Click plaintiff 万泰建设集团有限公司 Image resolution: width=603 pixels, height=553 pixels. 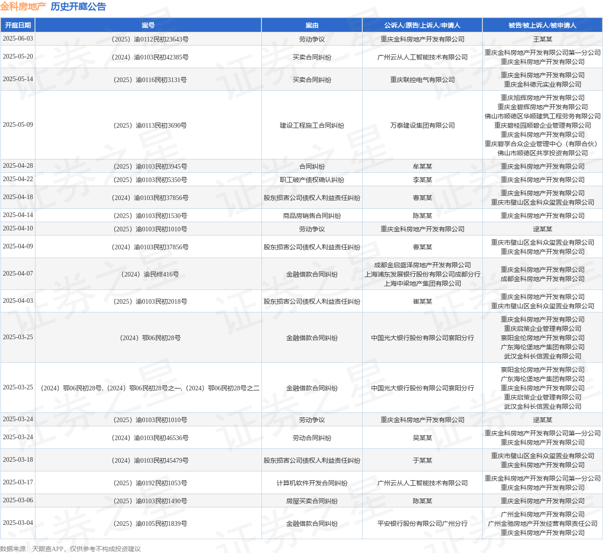pos(423,125)
